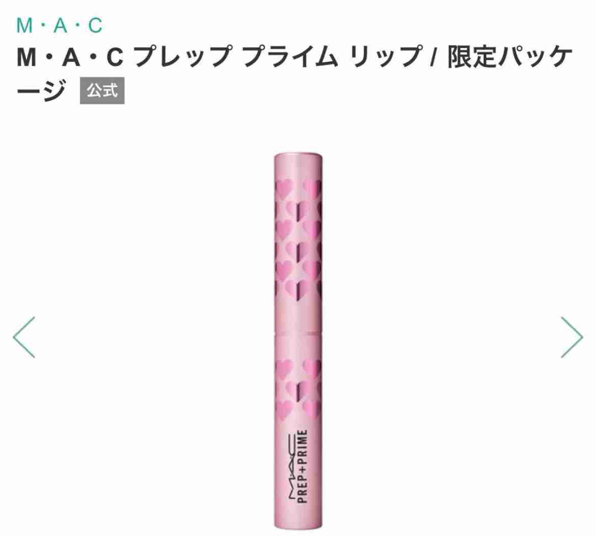596x536 pixels.
Task: Click the bold M・A・C at the title start
Action: (x=70, y=57)
